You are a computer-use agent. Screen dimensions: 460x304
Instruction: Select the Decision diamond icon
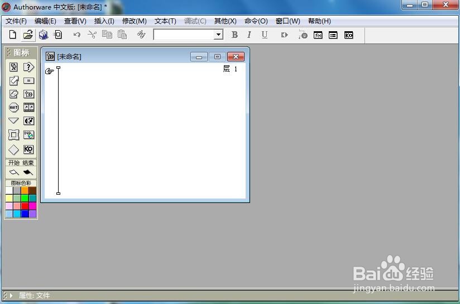point(13,150)
